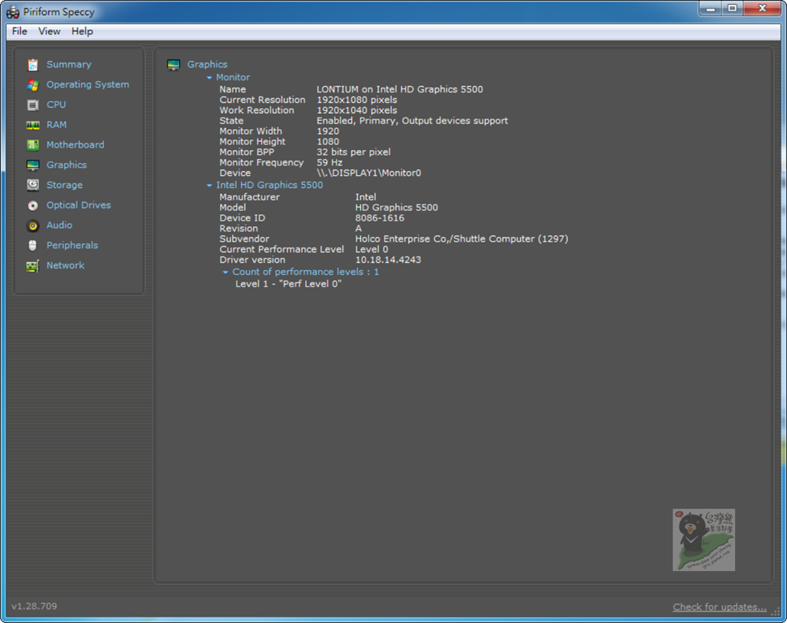Click the Motherboard icon in sidebar
This screenshot has width=787, height=623.
coord(32,145)
